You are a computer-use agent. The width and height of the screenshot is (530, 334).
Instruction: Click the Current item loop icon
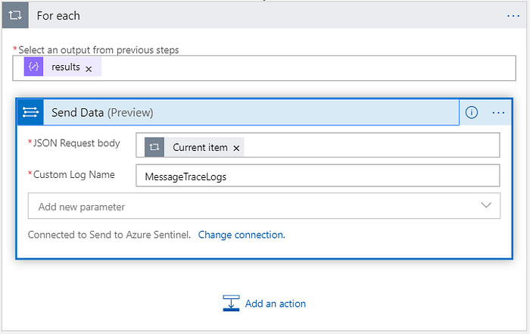[154, 147]
